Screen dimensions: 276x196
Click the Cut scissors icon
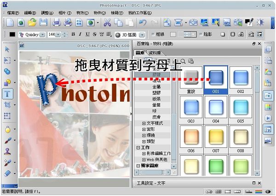(x=107, y=23)
